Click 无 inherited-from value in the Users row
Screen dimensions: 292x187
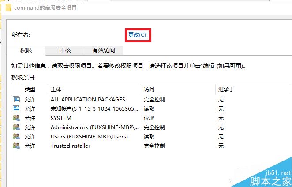click(x=221, y=137)
